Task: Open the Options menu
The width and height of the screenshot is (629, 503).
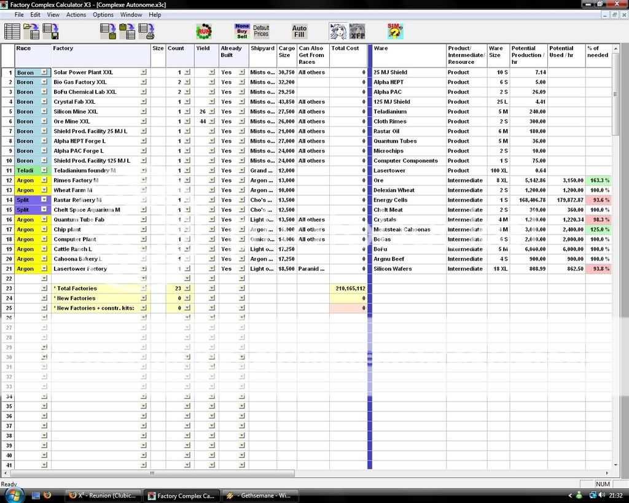Action: tap(103, 15)
